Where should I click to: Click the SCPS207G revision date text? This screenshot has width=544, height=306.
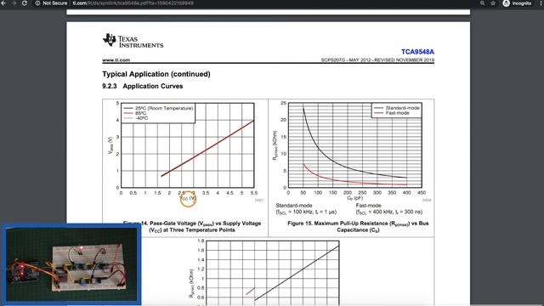click(377, 60)
